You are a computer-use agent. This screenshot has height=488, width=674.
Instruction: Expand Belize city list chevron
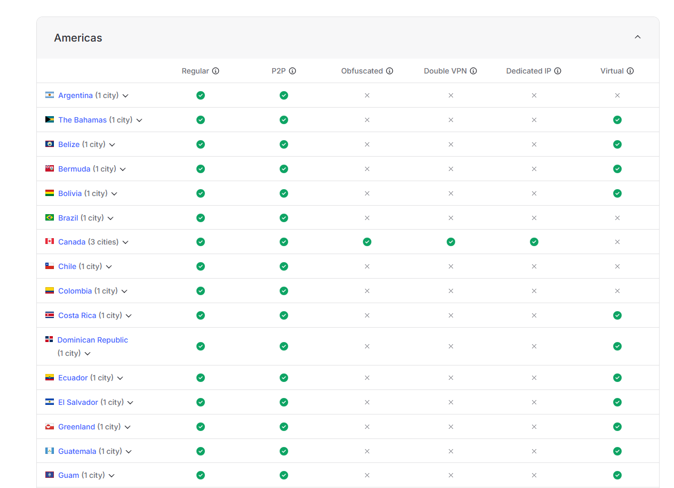[x=112, y=145]
